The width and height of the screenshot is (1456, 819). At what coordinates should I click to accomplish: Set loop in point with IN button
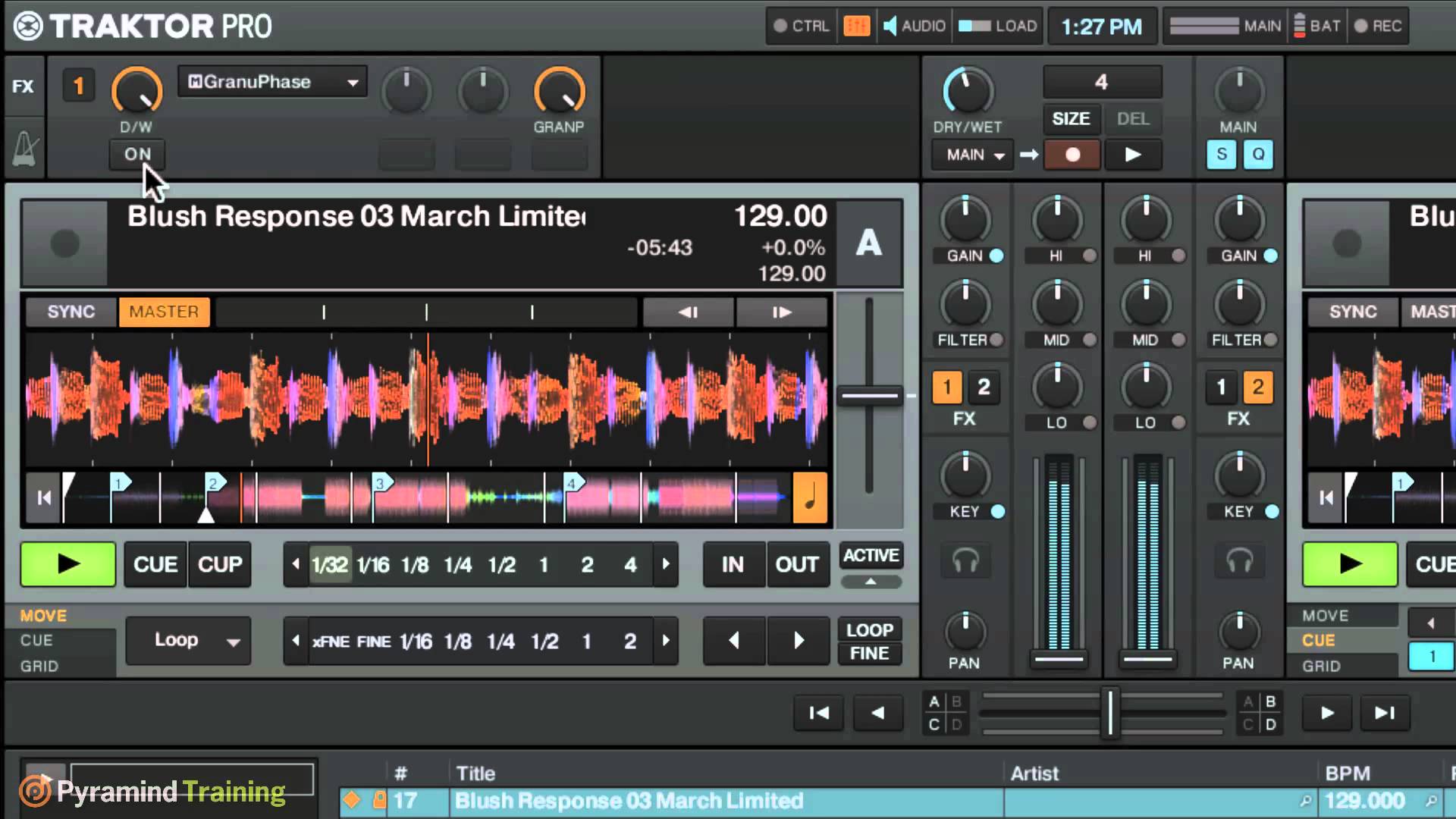[x=733, y=564]
